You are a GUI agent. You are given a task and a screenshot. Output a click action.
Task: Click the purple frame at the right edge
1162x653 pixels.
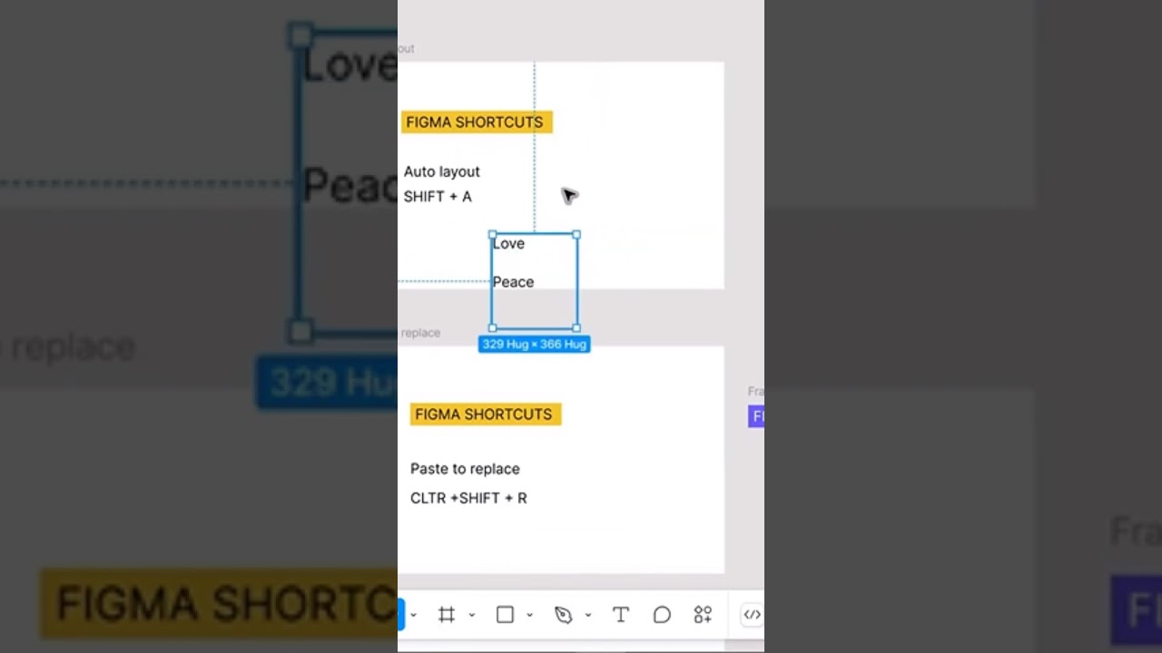click(x=756, y=416)
